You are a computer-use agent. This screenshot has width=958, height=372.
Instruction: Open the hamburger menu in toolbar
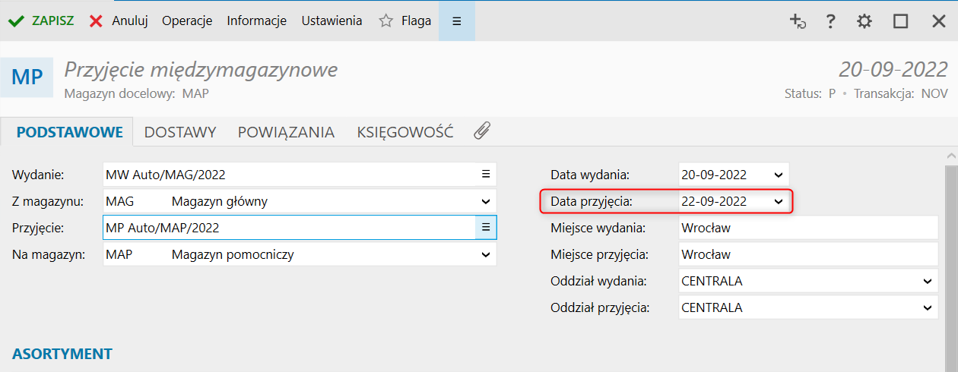[457, 21]
